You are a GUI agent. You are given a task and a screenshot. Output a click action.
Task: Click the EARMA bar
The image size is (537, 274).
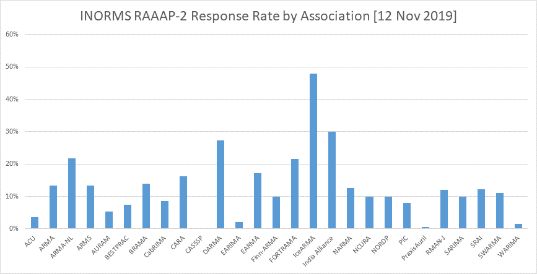(258, 201)
